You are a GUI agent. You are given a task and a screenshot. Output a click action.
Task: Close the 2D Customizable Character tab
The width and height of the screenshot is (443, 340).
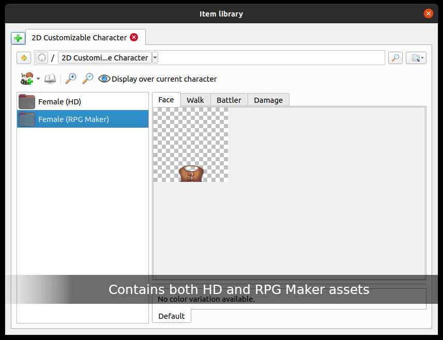point(134,37)
